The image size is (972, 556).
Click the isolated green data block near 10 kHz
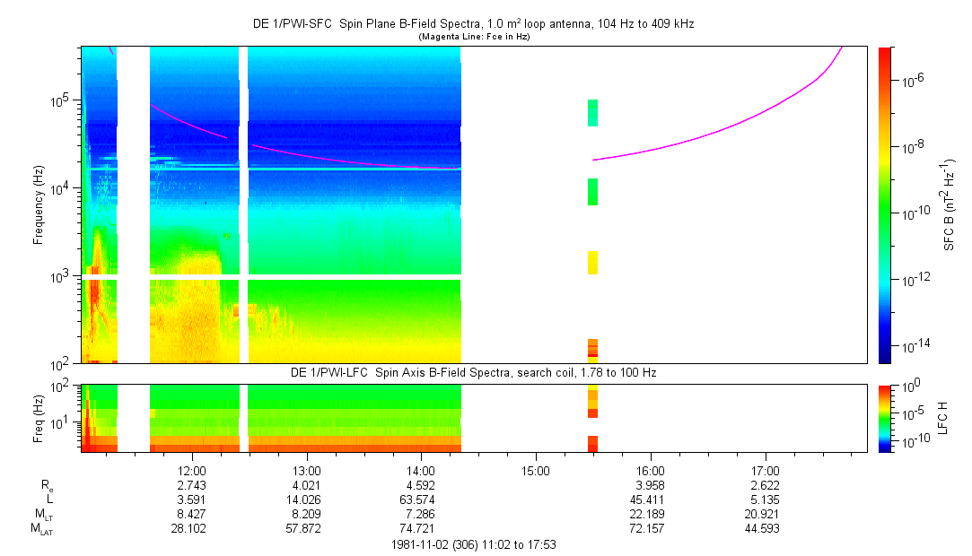[592, 192]
